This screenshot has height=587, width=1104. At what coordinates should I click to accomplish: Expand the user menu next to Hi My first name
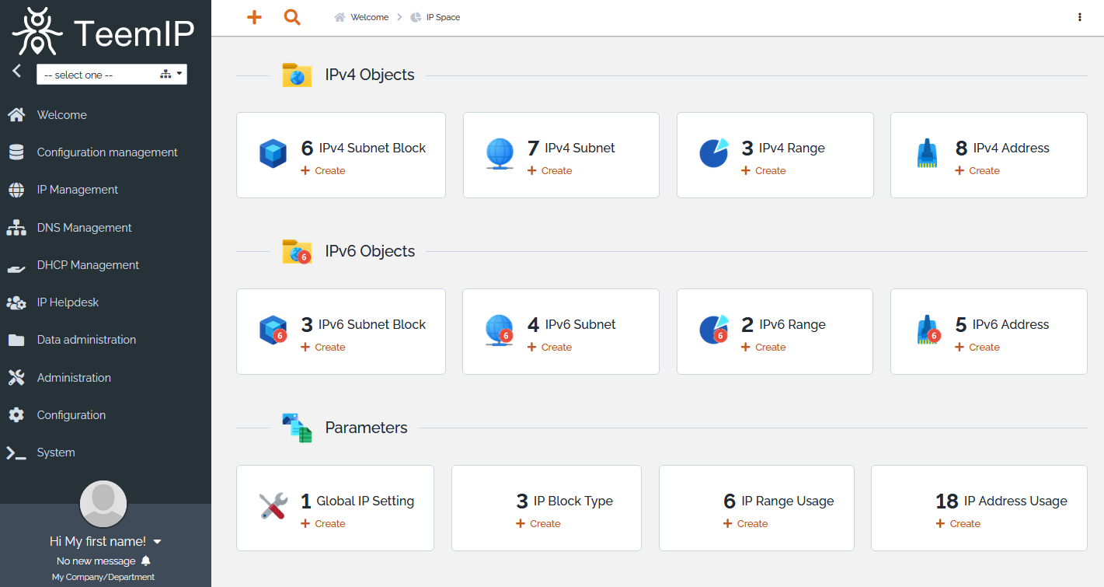click(x=158, y=541)
